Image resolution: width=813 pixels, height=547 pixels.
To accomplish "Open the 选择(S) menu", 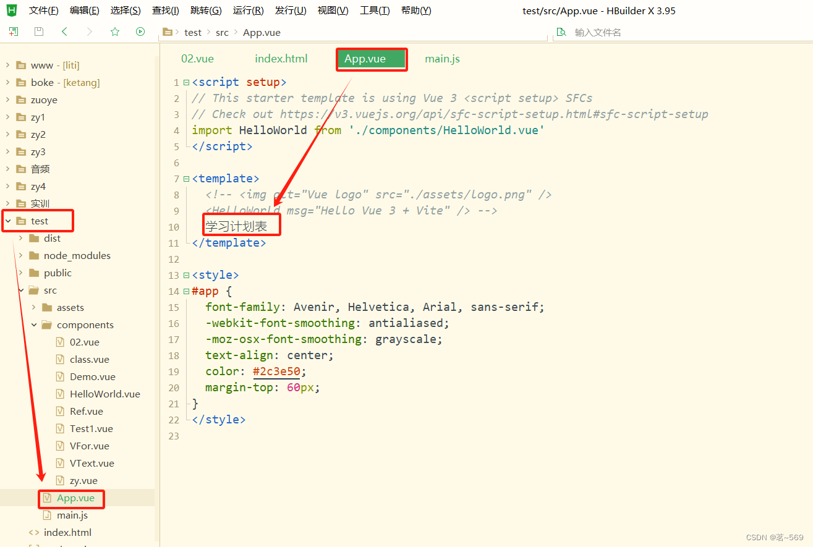I will click(x=126, y=11).
